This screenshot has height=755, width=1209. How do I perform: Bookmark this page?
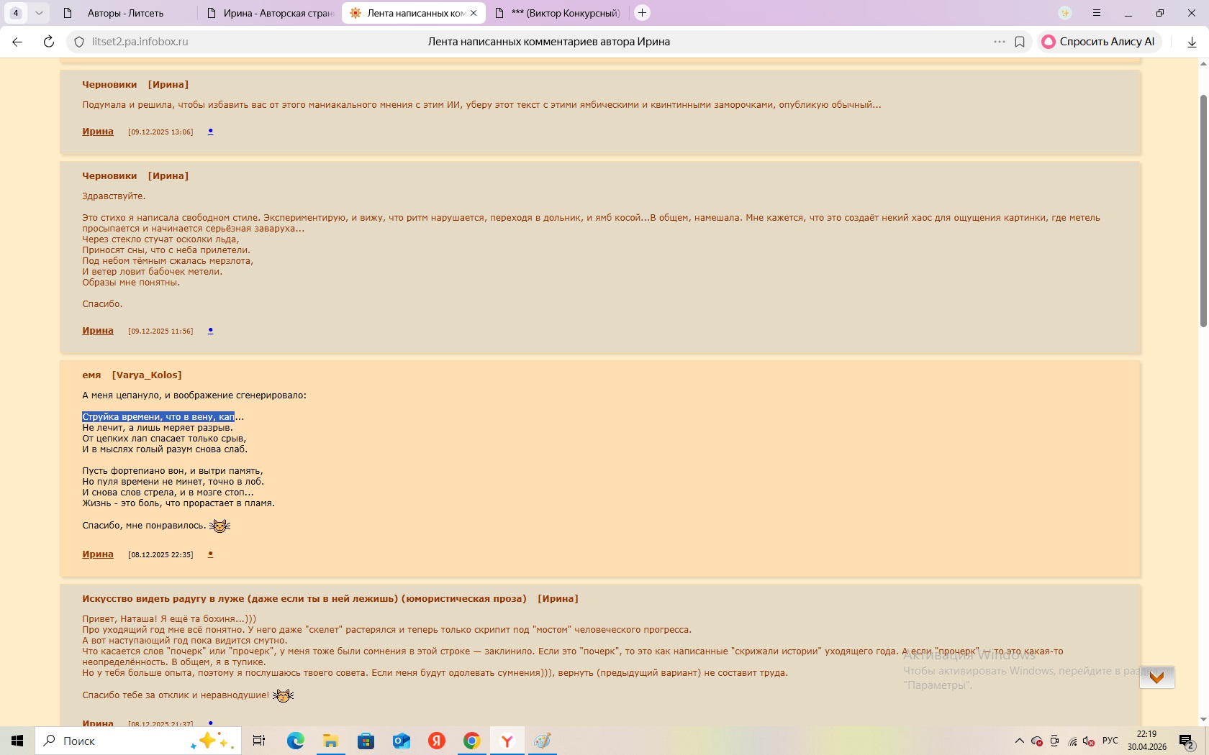[x=1020, y=42]
